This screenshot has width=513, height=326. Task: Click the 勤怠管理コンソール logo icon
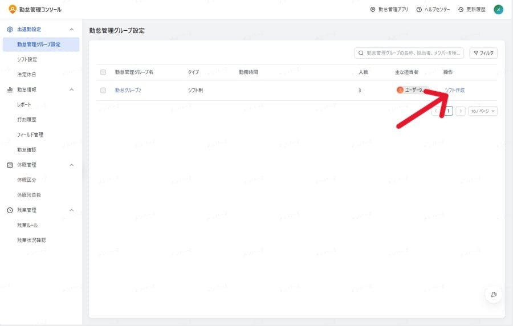coord(13,9)
